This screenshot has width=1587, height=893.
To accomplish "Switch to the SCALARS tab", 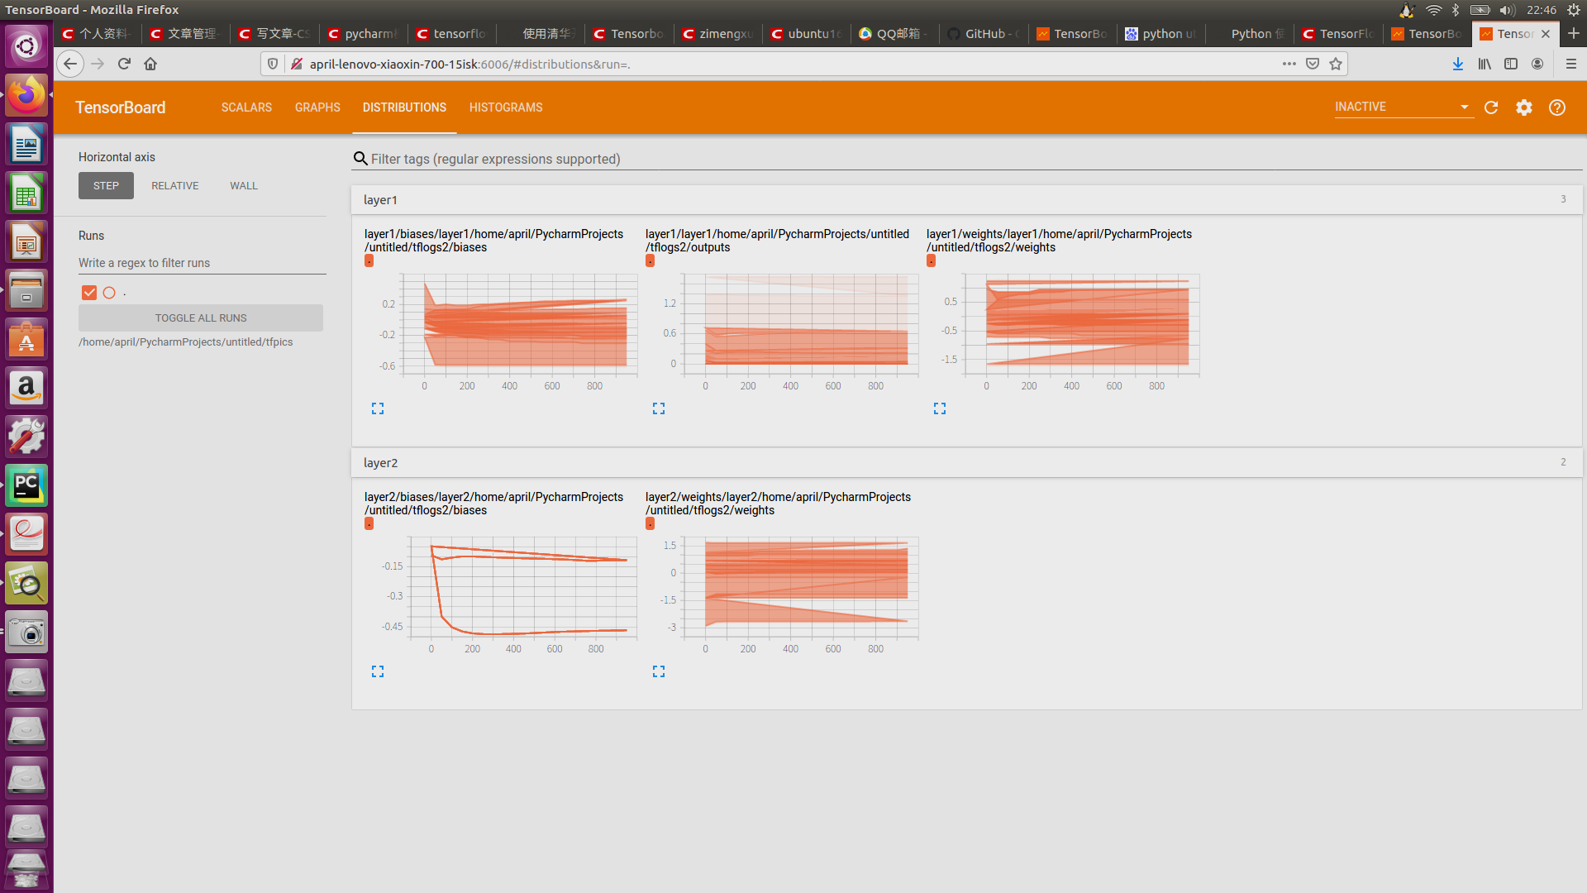I will tap(246, 107).
